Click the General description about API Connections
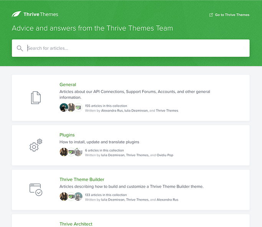The image size is (262, 227). [135, 95]
